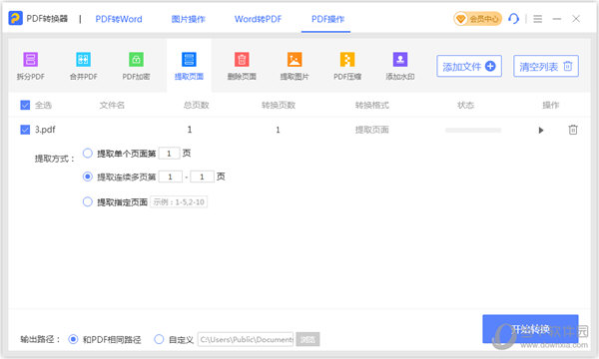This screenshot has width=599, height=359.
Task: Click the 转换页数 column header
Action: pos(279,105)
